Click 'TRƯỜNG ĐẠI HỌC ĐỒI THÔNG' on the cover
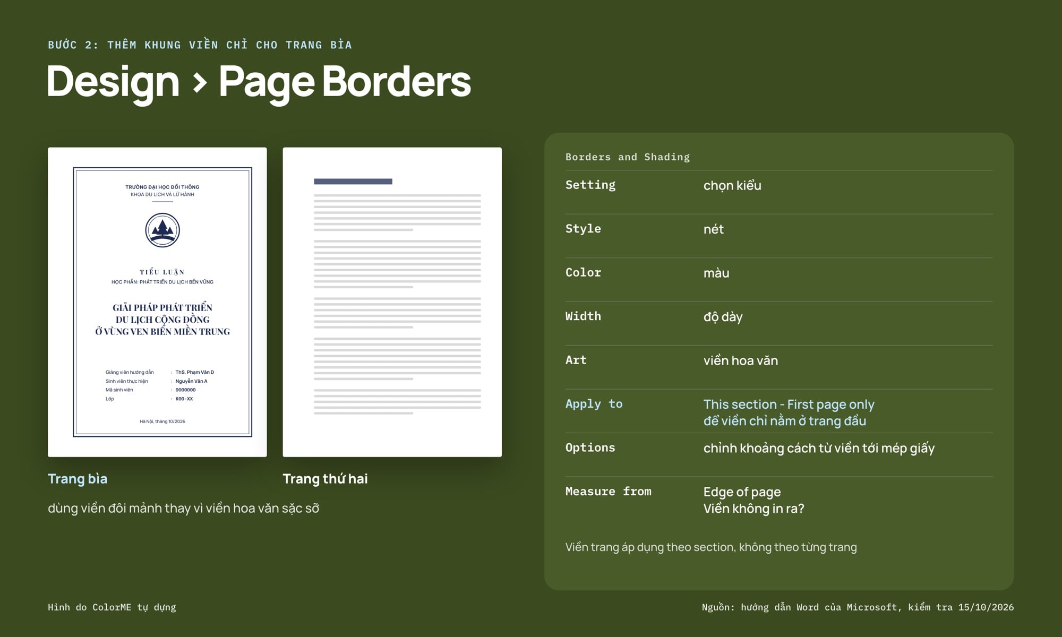The image size is (1062, 637). [162, 187]
